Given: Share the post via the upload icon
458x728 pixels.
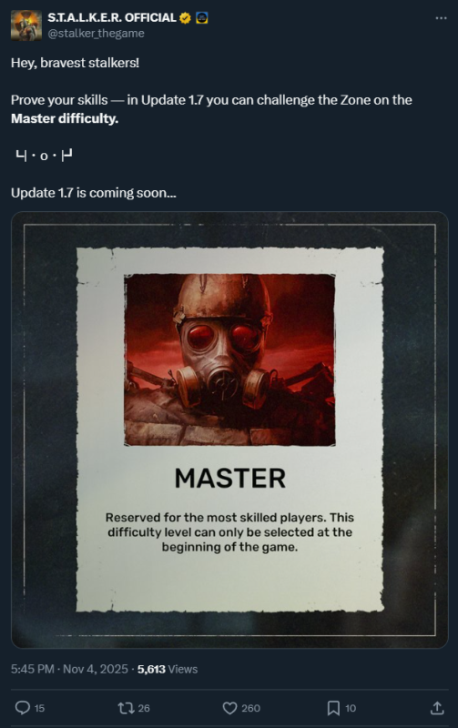Looking at the screenshot, I should [437, 708].
